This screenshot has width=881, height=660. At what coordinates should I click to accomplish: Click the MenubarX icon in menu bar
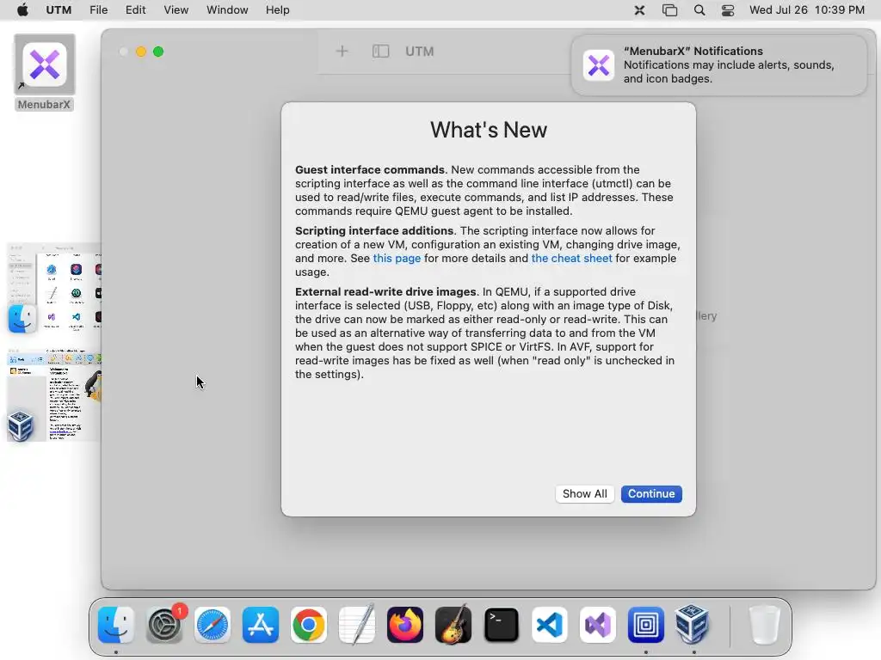tap(639, 10)
